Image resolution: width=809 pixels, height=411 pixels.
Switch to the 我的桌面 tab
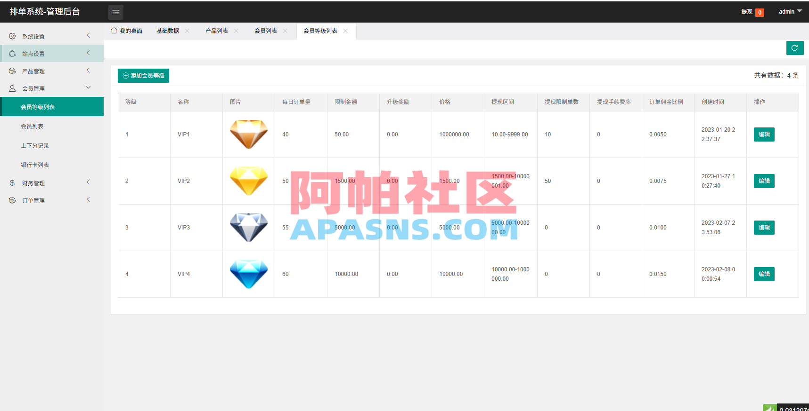pos(126,31)
